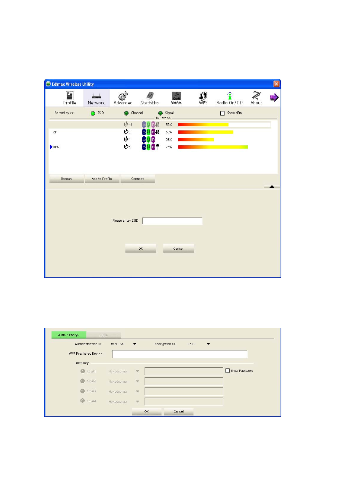Click the antenna icon for channel 3
The image size is (355, 503).
126,132
